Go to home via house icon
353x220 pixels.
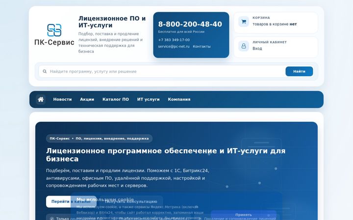click(41, 99)
